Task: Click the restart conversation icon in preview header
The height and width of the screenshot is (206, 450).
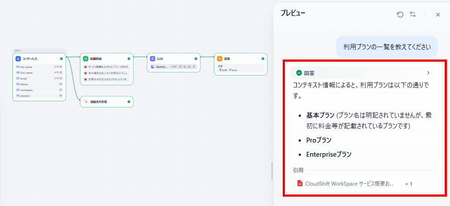Action: click(x=400, y=15)
